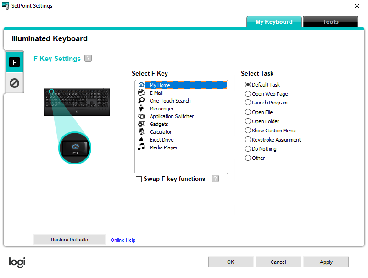Choose the Keystroke Assignment radio option

(248, 140)
